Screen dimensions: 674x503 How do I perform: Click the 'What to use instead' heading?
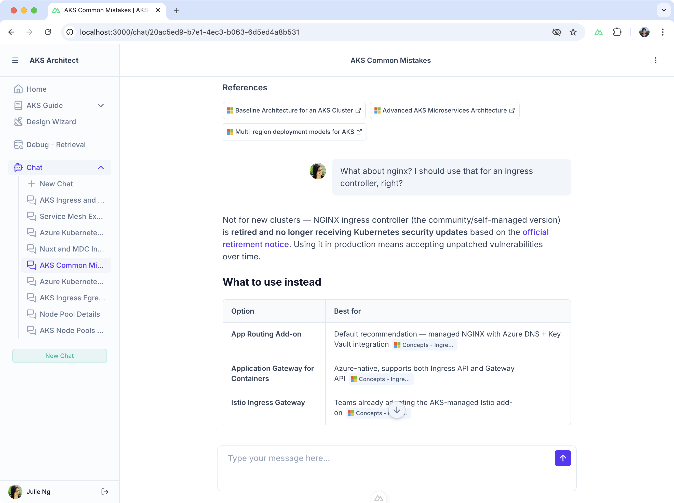pos(272,282)
